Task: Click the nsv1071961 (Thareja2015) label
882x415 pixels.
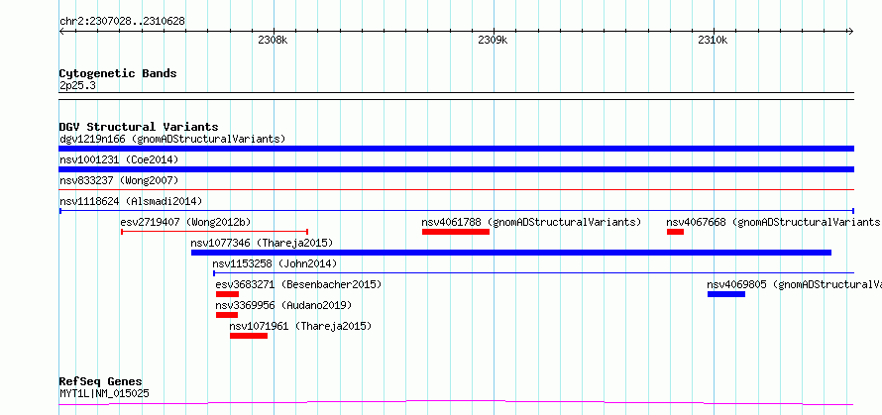Action: [x=300, y=326]
